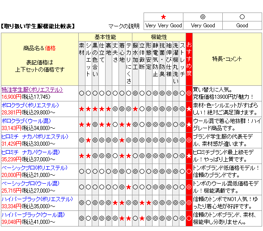Open the ベーシックプロ(ポリエステル) product link
This screenshot has width=263, height=231.
(x=34, y=168)
